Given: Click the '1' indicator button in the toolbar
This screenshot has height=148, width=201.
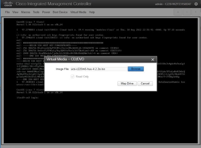Looking at the screenshot, I should point(187,12).
